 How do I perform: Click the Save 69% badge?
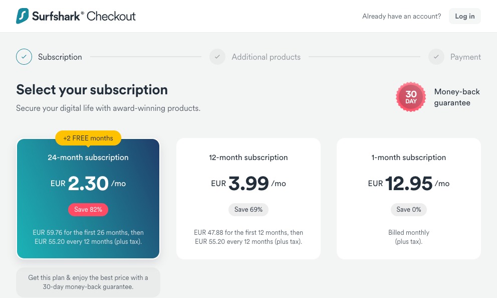248,210
